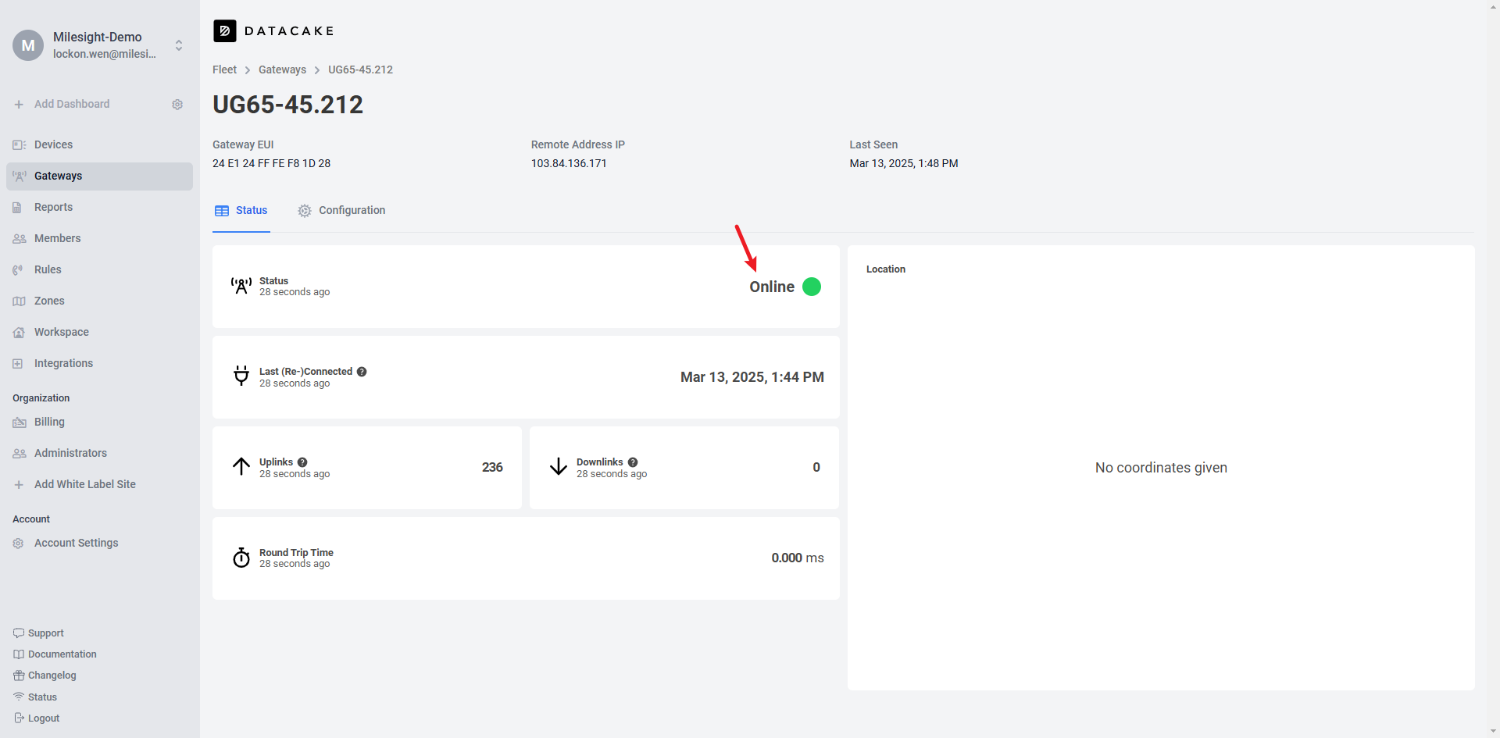Go to Fleet breadcrumb link
The height and width of the screenshot is (738, 1500).
coord(224,70)
